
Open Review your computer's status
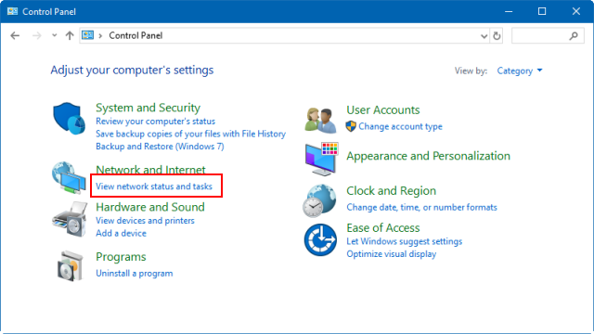click(155, 122)
